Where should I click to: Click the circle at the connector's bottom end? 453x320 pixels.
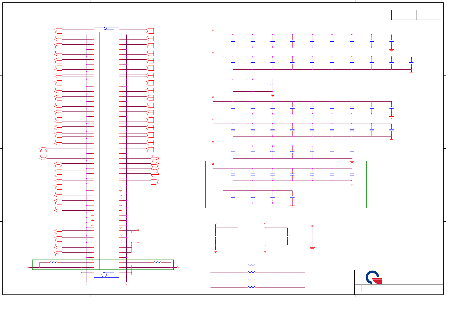point(104,275)
